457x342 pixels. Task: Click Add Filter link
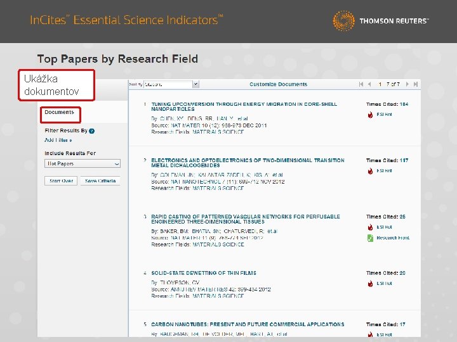pos(58,140)
